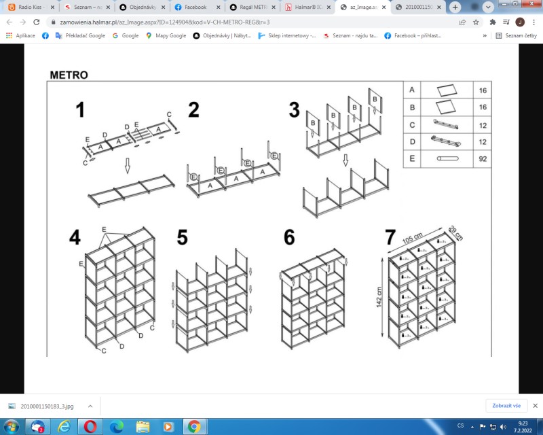Image resolution: width=543 pixels, height=435 pixels.
Task: Open the Chrome three-dot menu
Action: tap(533, 22)
